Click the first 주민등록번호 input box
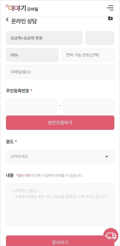The width and height of the screenshot is (120, 246). click(x=32, y=106)
